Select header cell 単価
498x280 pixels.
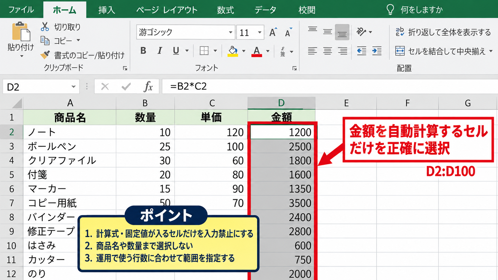[211, 117]
